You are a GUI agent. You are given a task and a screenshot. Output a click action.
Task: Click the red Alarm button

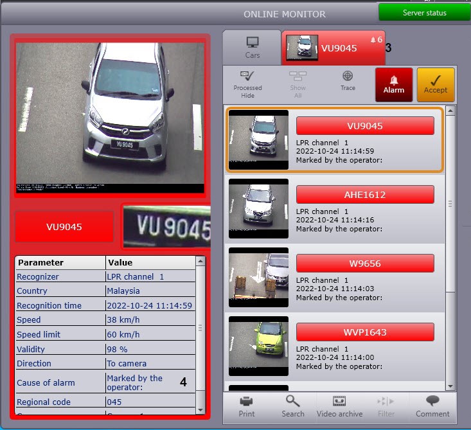393,85
